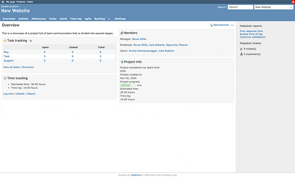
Task: Click the helpdesk customers icon
Action: point(242,54)
